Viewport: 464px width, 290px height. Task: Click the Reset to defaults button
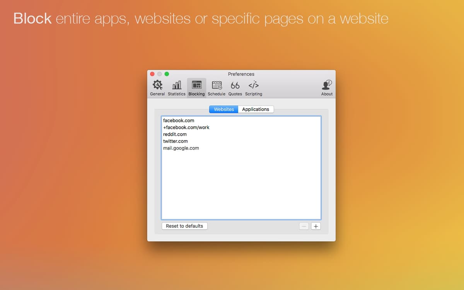[x=184, y=226]
